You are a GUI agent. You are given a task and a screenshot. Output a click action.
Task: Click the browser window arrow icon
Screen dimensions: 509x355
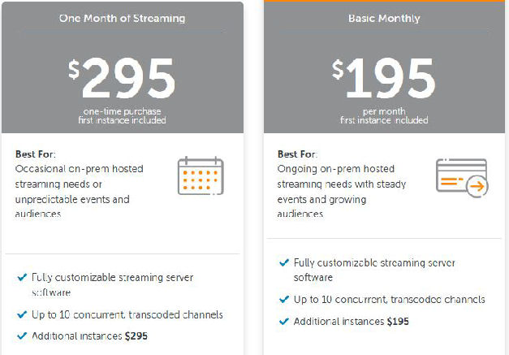(x=461, y=175)
